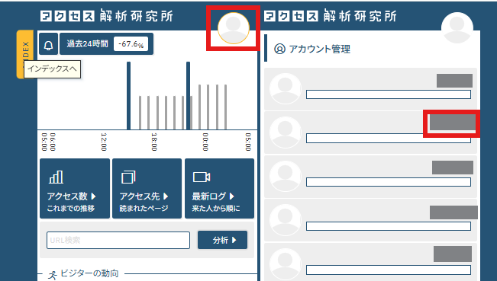Select the first account avatar in the list

pyautogui.click(x=286, y=88)
